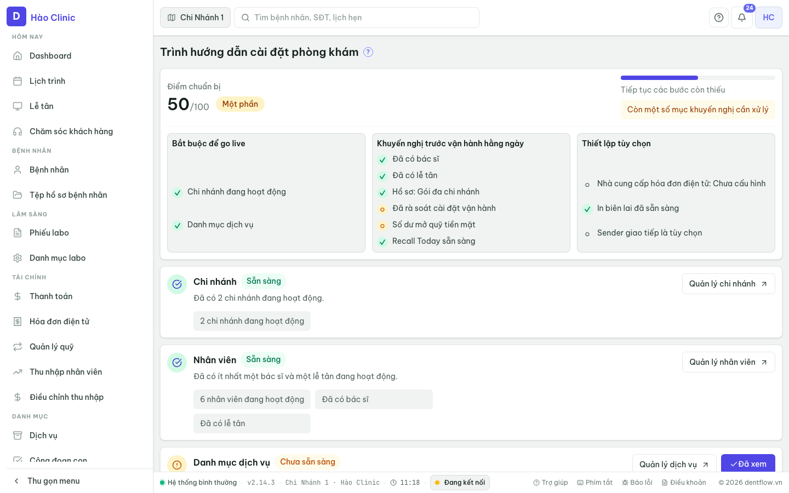
Task: Click the Quản lý quỹ transfer icon
Action: pos(18,347)
